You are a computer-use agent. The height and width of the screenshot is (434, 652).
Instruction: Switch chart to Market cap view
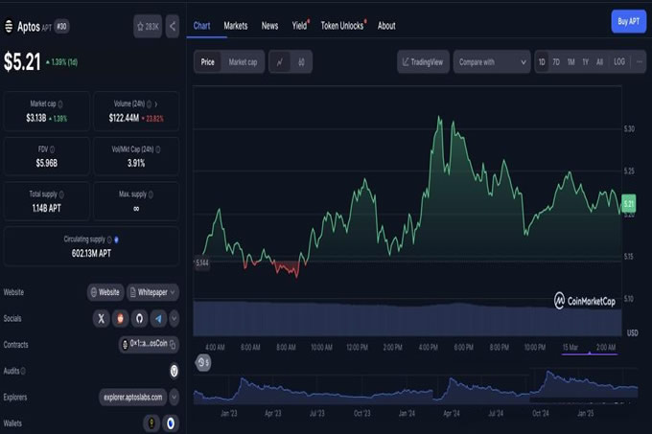[243, 62]
